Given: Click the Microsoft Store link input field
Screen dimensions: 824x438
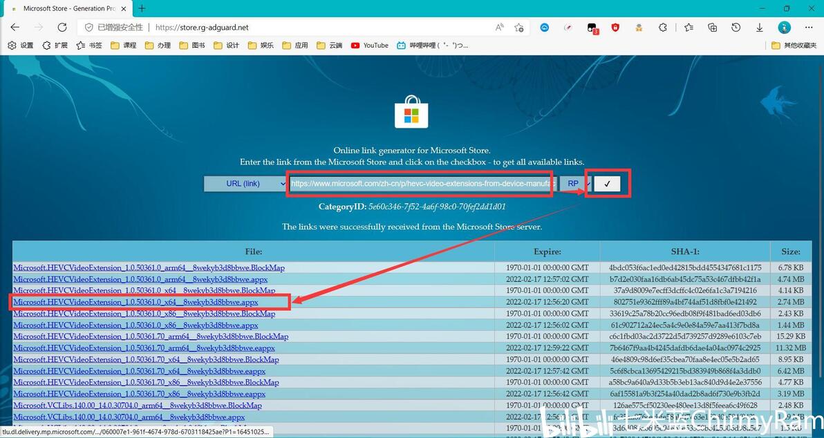Looking at the screenshot, I should (423, 184).
